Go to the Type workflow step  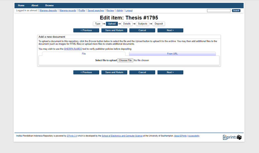coord(98,24)
